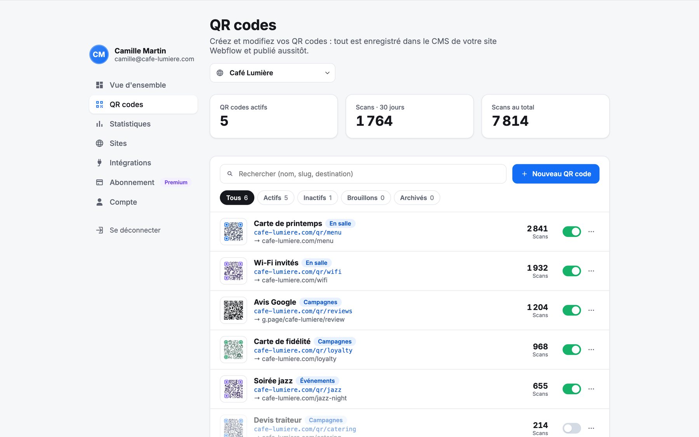
Task: Click the globe icon in site selector
Action: click(x=220, y=73)
